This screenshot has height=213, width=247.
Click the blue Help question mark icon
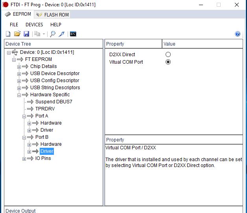[238, 34]
